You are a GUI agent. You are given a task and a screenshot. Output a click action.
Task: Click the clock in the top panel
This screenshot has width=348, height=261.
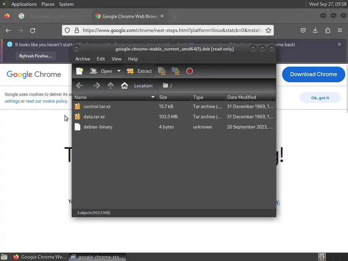(x=328, y=4)
